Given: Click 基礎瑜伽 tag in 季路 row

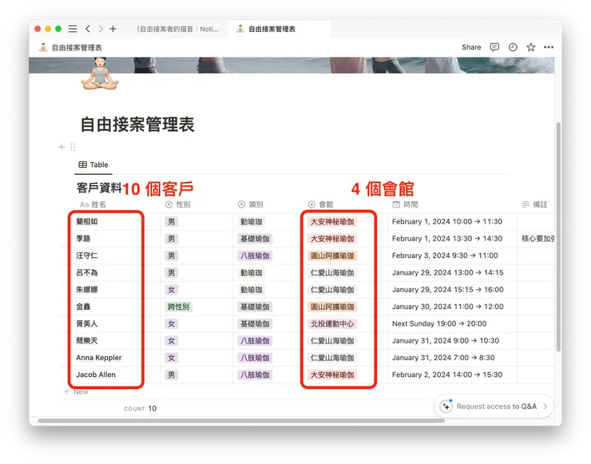Looking at the screenshot, I should 256,239.
